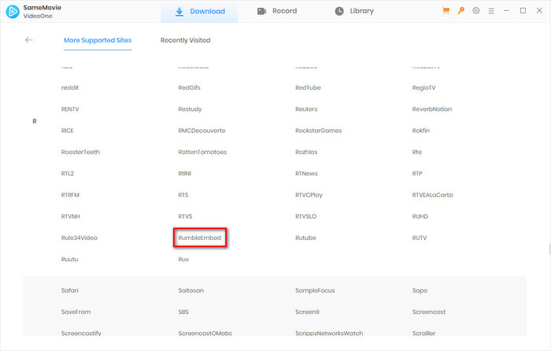Choose the Reuters site
The image size is (551, 351).
point(306,109)
